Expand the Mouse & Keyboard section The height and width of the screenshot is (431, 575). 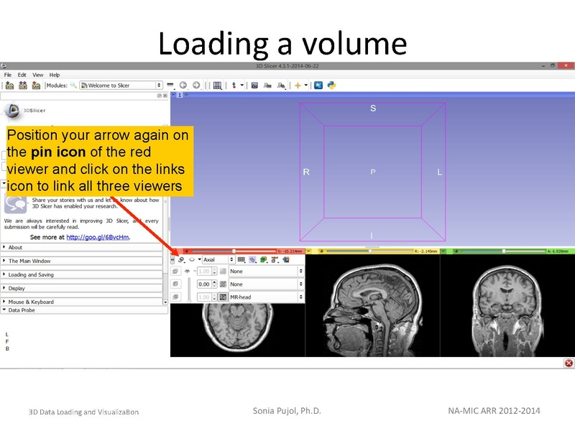pyautogui.click(x=82, y=302)
